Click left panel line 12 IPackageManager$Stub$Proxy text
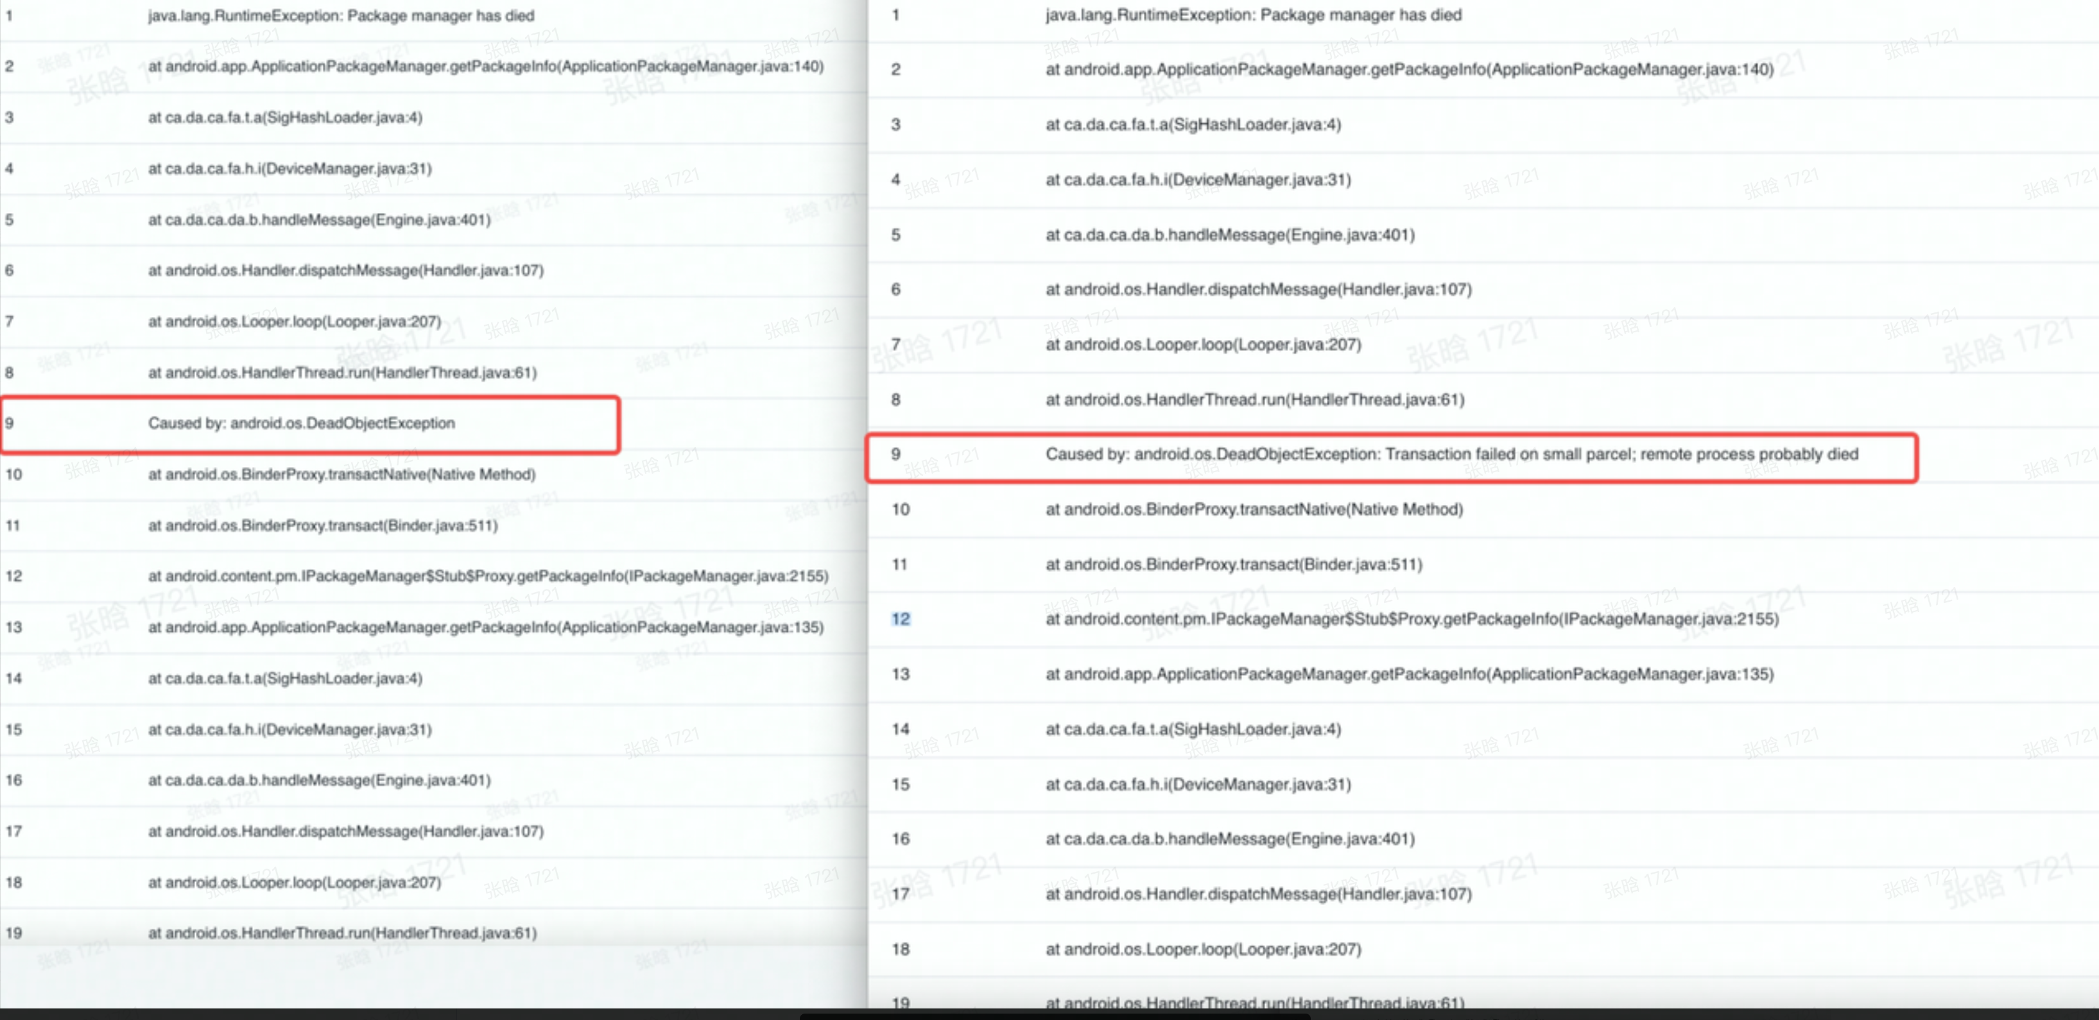 (x=488, y=576)
